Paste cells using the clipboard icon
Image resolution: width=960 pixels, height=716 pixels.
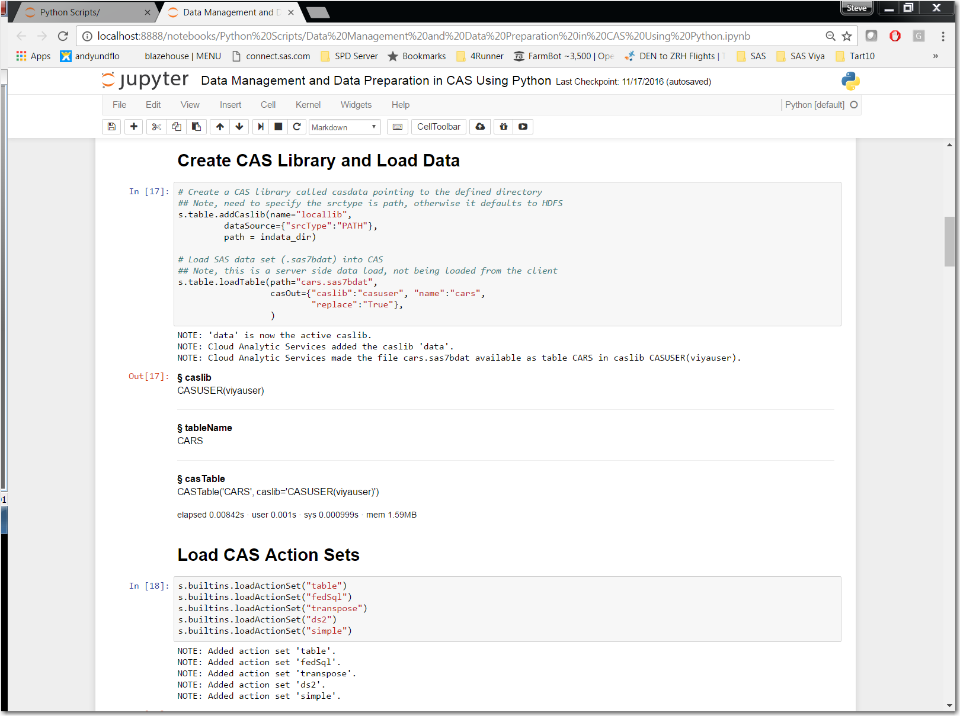click(x=196, y=127)
